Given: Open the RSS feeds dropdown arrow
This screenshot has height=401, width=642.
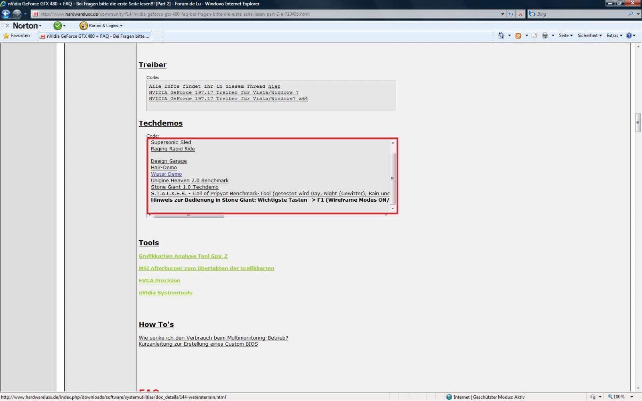Looking at the screenshot, I should point(526,36).
